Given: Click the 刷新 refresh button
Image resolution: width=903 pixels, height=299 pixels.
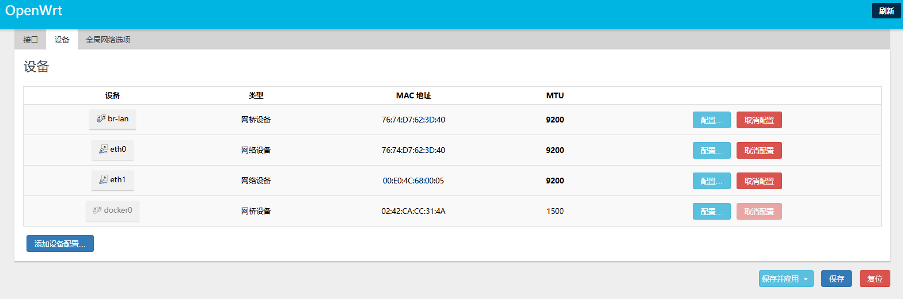Looking at the screenshot, I should [886, 11].
